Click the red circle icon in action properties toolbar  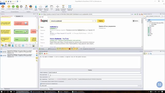click(x=45, y=53)
